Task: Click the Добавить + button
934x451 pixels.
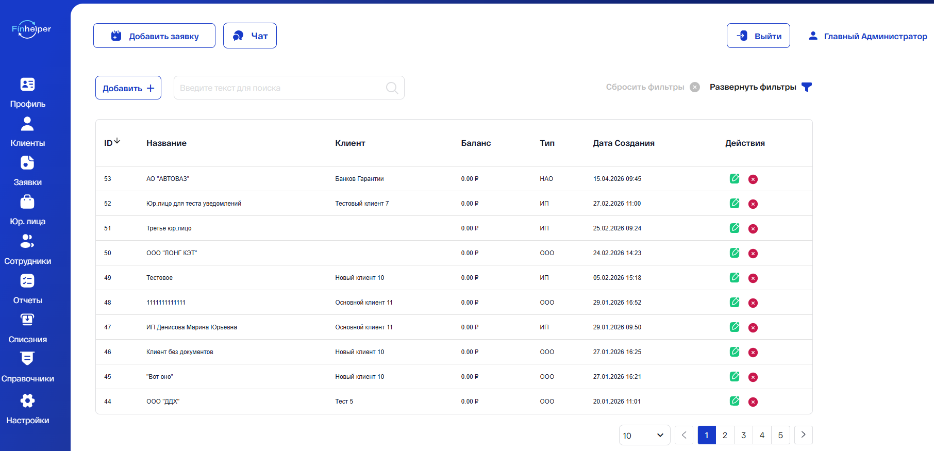Action: pos(128,88)
